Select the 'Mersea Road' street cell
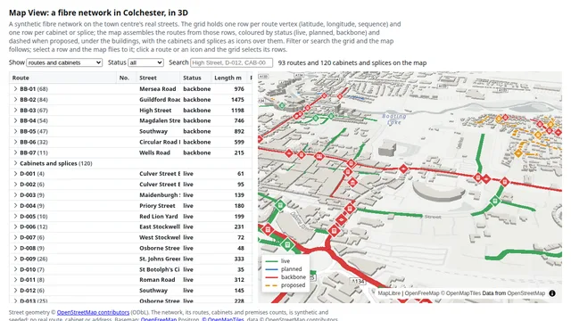 point(158,89)
